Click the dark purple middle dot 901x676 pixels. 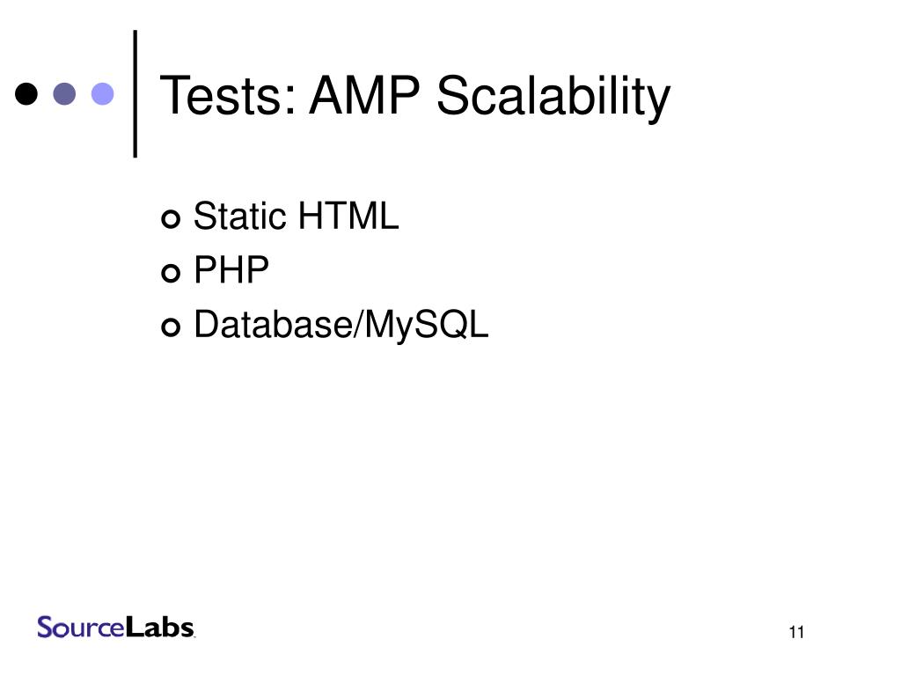point(64,93)
